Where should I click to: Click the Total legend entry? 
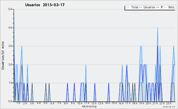[x=132, y=7]
